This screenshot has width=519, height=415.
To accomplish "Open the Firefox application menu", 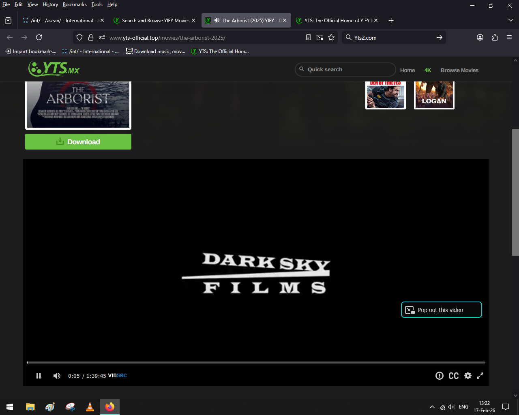I will pos(509,37).
